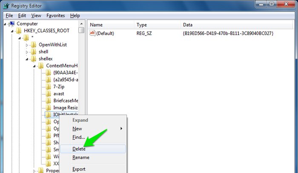Viewport: 298px width, 173px height.
Task: Select the avast key
Action: (59, 94)
